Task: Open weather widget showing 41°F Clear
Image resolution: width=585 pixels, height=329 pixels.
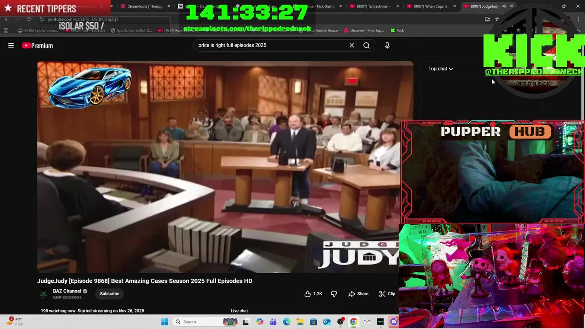Action: (x=15, y=321)
